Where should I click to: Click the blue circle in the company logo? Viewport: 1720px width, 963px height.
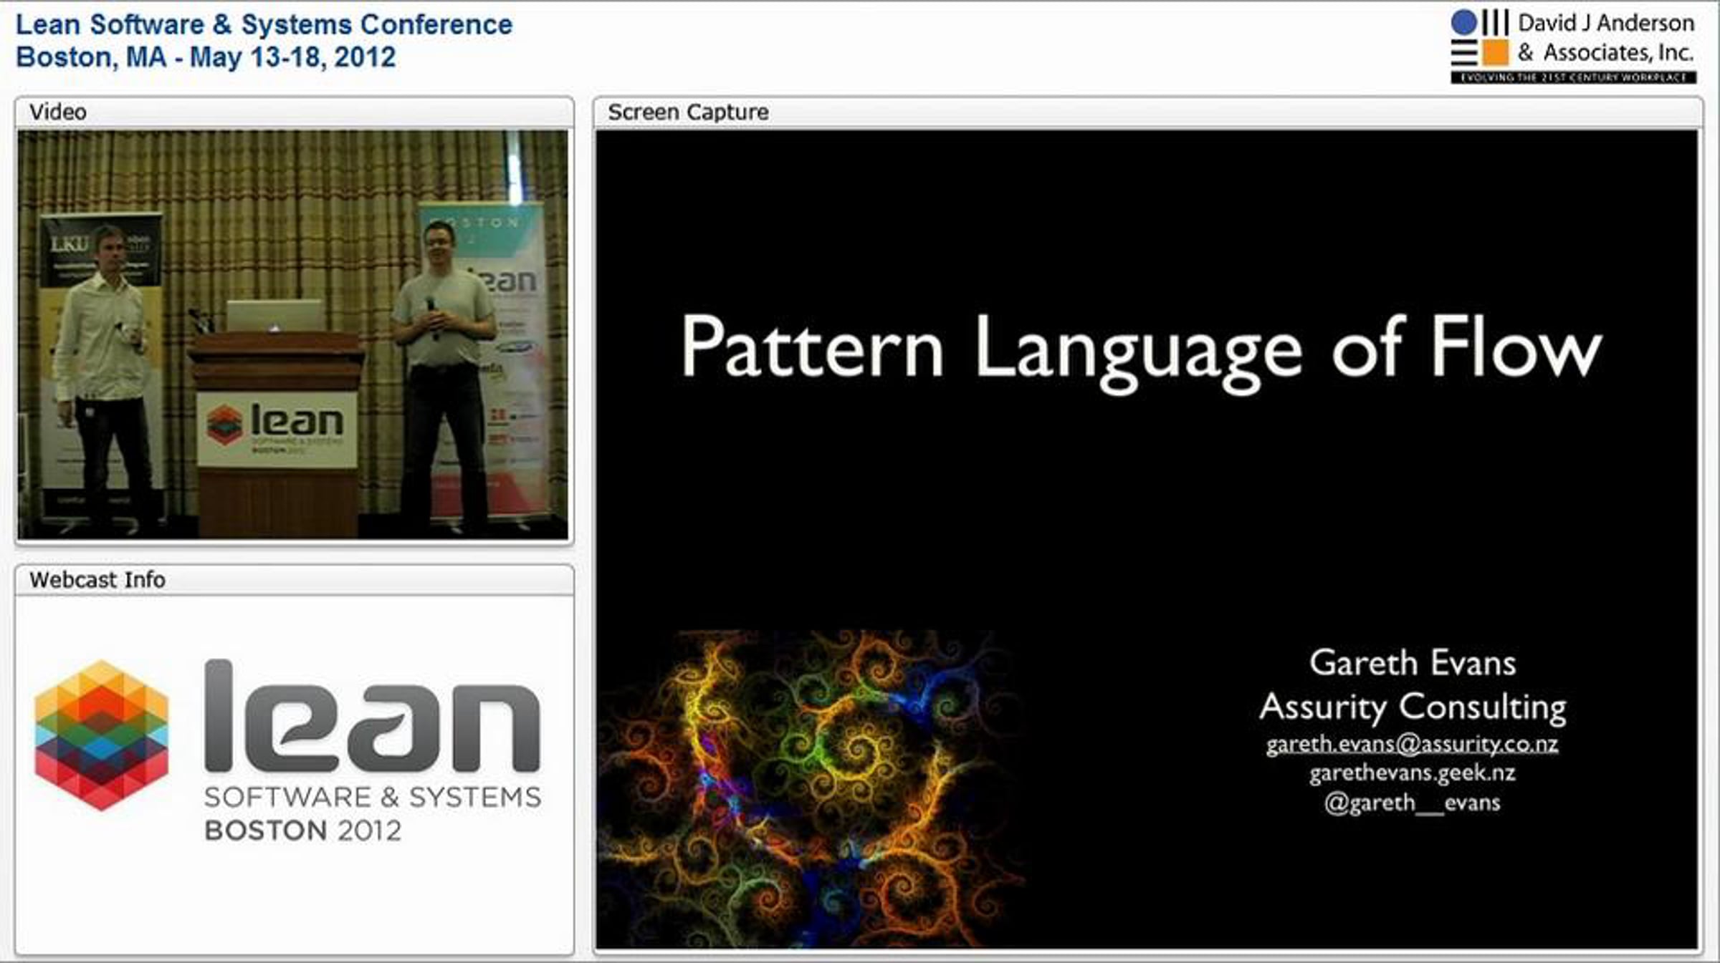[1463, 22]
